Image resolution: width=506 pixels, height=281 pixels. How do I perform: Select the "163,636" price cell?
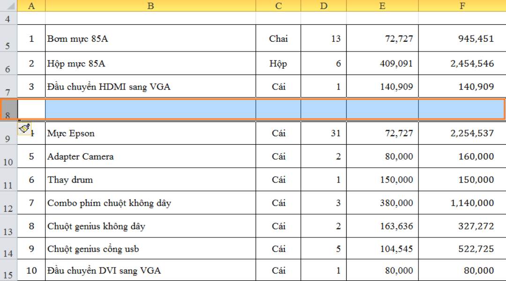(382, 226)
